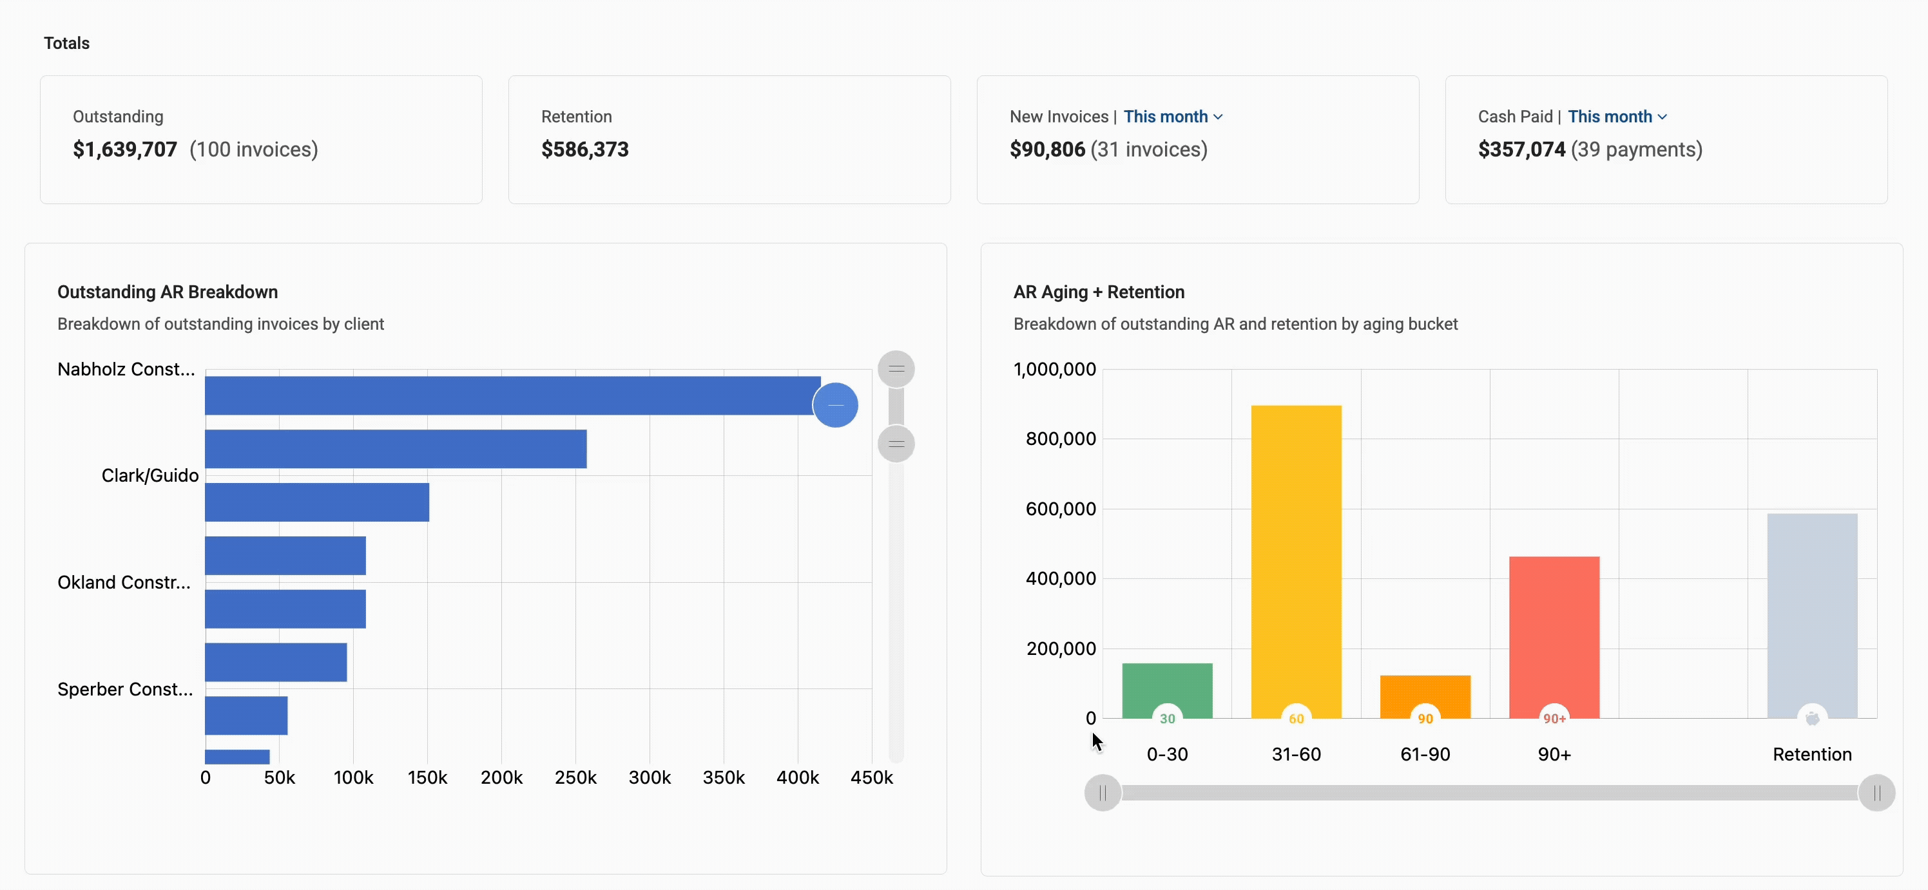
Task: Grab the top handle of vertical zoom slider
Action: [x=896, y=370]
